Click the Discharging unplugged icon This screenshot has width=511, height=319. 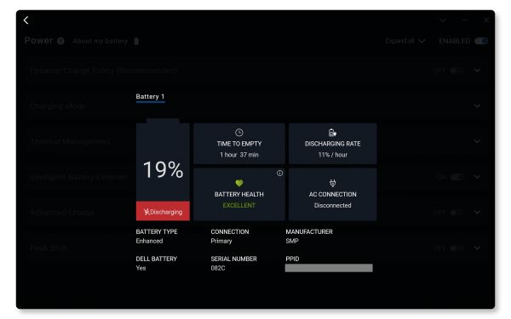pyautogui.click(x=146, y=212)
